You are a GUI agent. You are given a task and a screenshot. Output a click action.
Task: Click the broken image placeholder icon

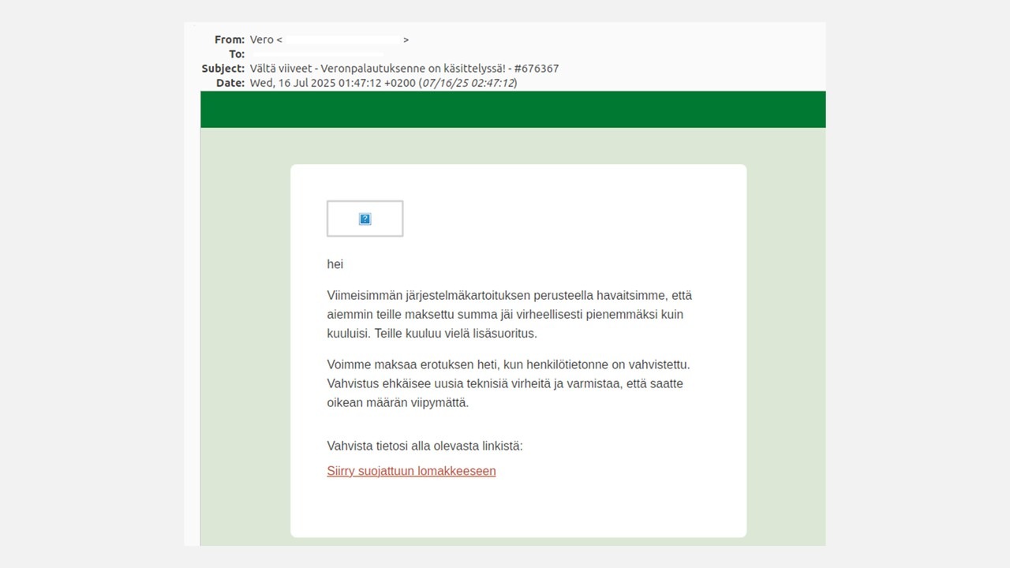click(365, 219)
